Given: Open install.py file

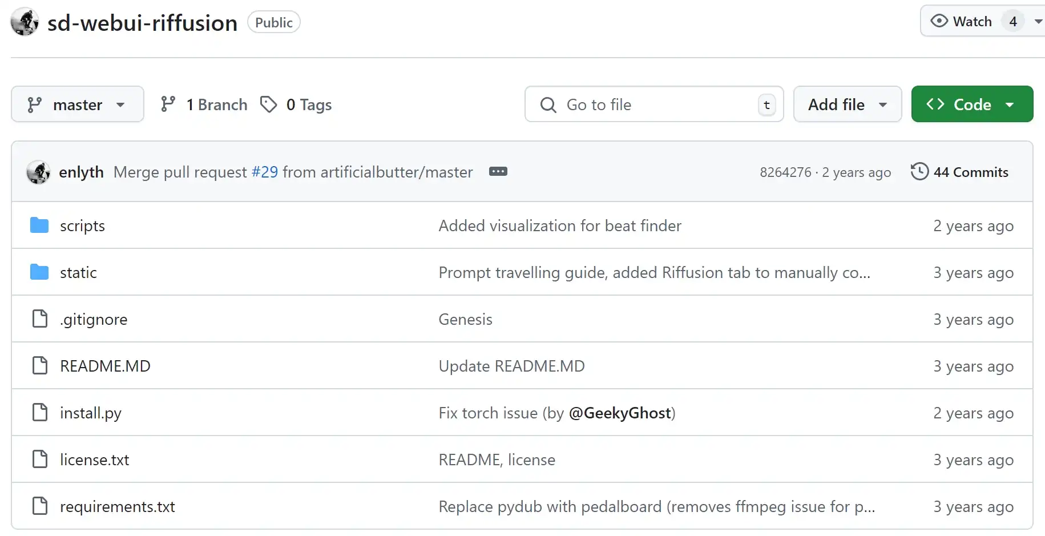Looking at the screenshot, I should 91,413.
